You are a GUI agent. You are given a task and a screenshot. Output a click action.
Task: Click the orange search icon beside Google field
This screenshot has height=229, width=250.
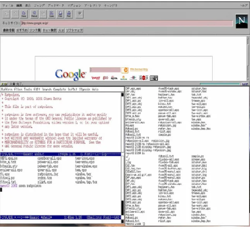125,70
